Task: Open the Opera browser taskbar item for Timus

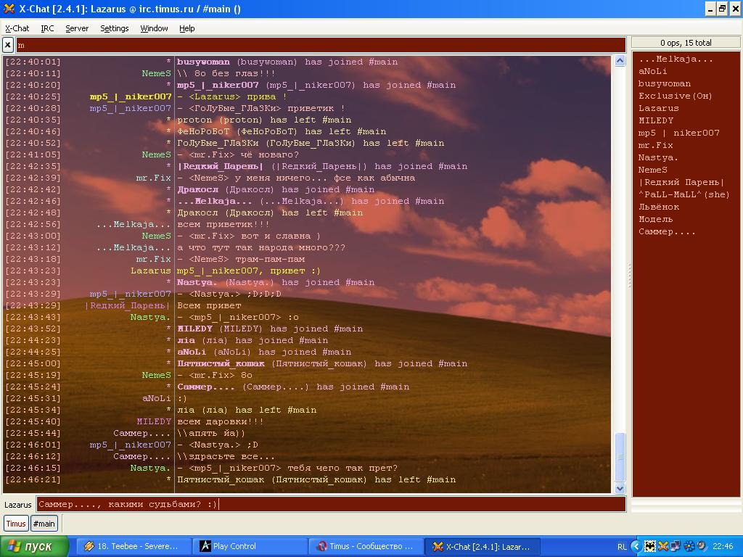Action: (x=366, y=546)
